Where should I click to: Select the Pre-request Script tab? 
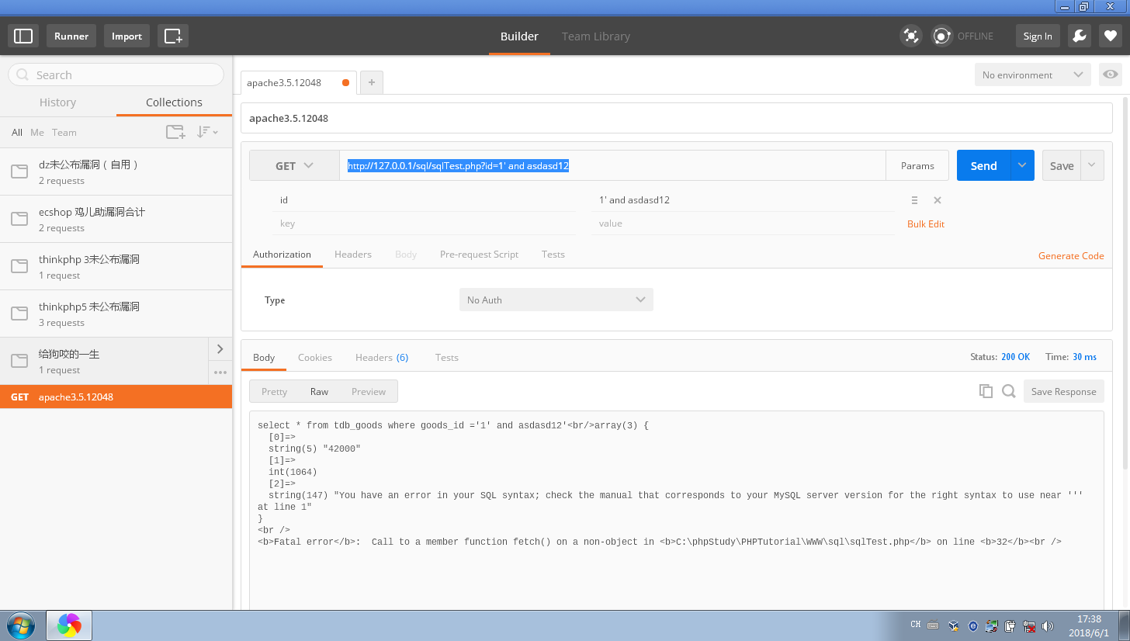pos(479,254)
